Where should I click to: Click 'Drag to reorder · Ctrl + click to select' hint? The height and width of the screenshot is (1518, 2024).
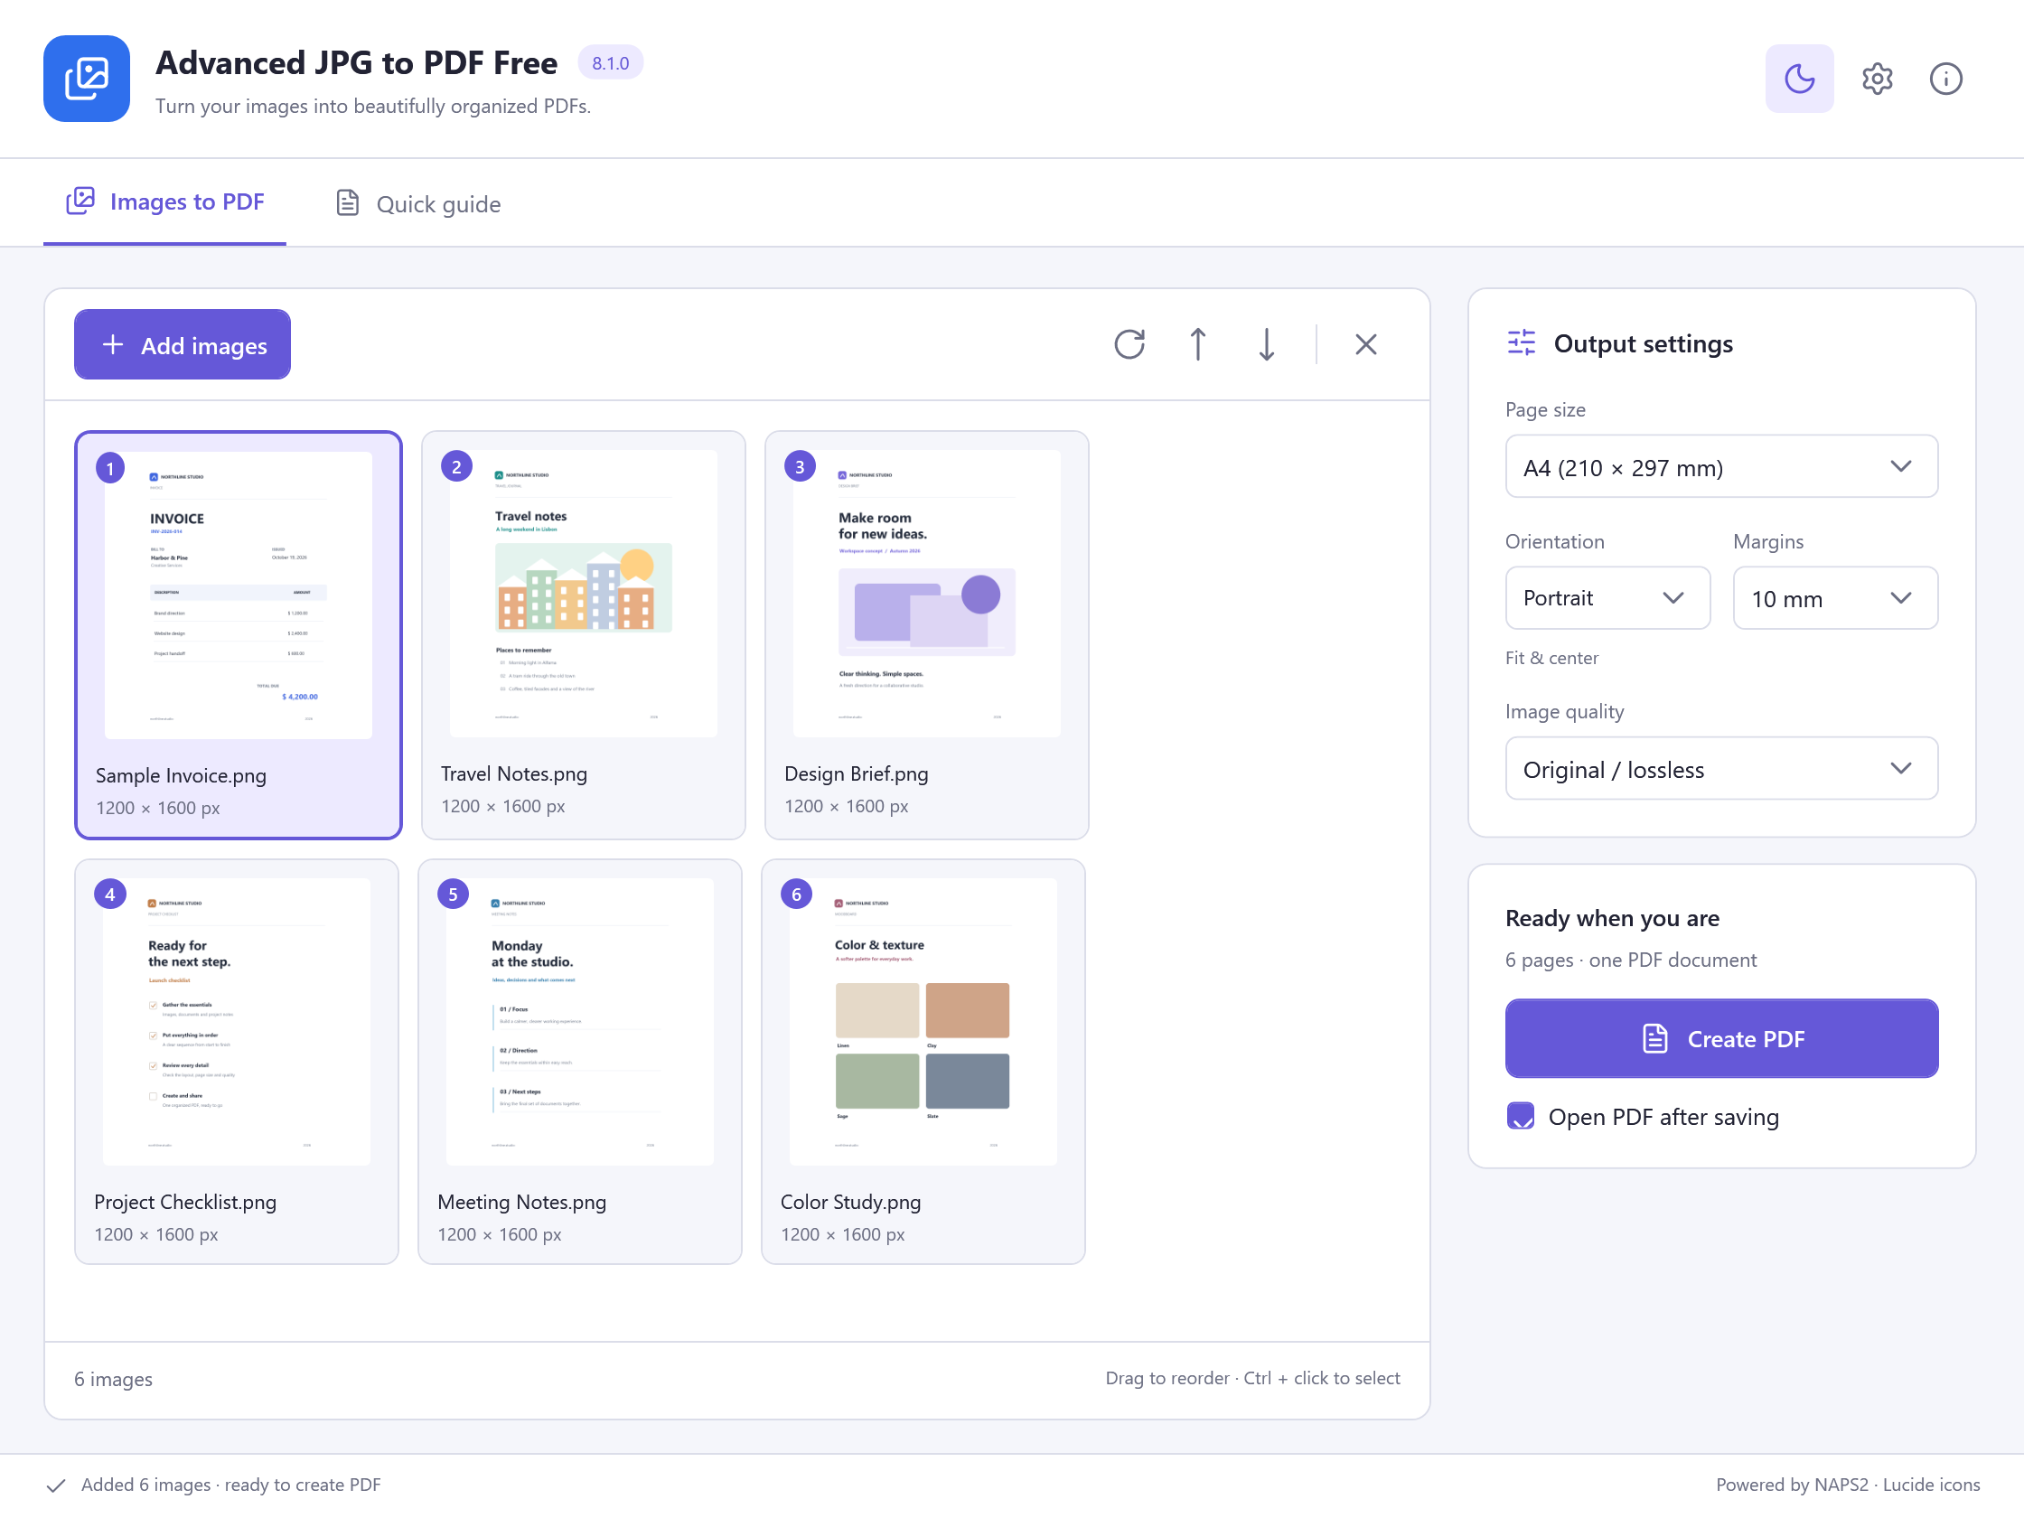tap(1252, 1378)
